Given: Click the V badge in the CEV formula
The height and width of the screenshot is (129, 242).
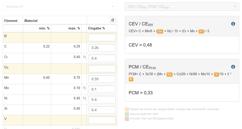Looking at the screenshot, I should click(x=201, y=31).
